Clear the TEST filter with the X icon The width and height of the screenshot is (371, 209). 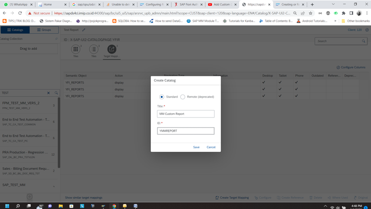49,93
